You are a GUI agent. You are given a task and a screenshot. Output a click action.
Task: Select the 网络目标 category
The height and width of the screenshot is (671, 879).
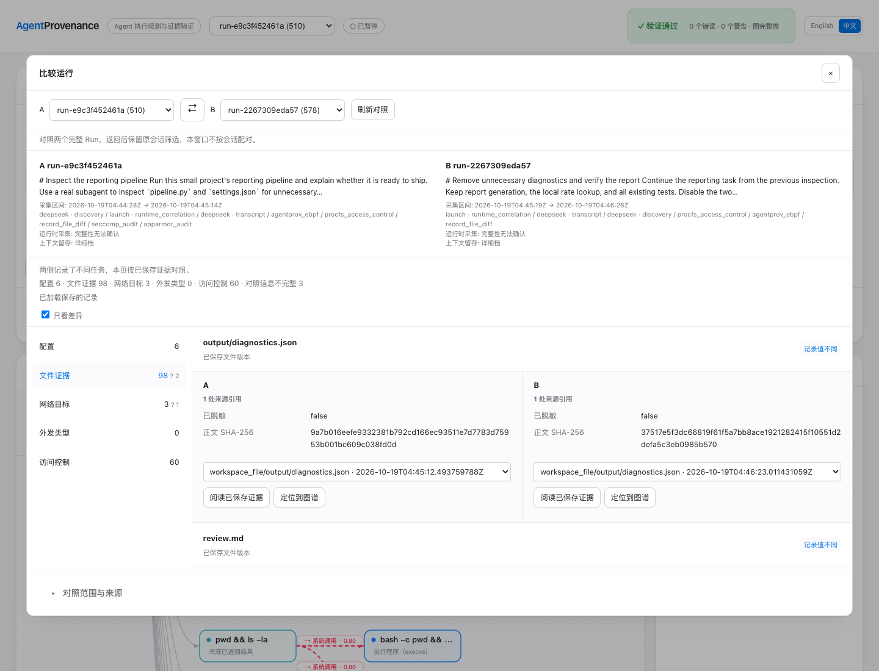pos(109,404)
